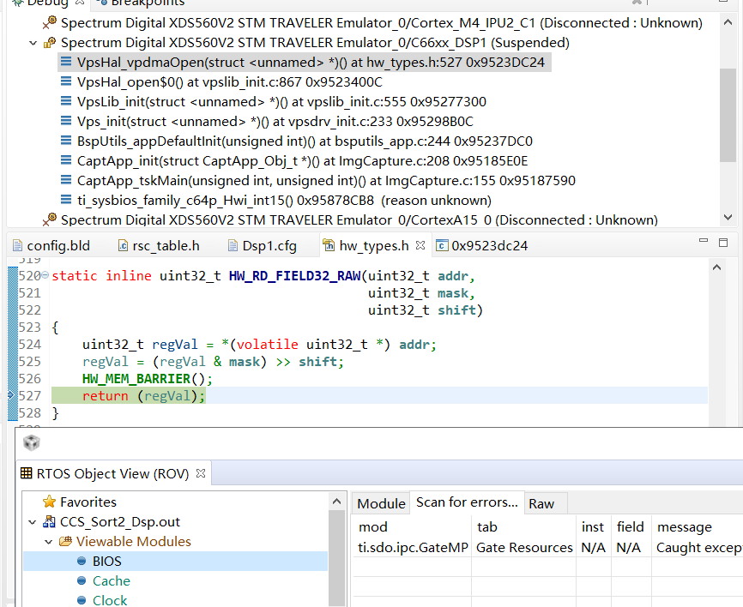This screenshot has height=607, width=743.
Task: Click the stack frame icon beside VpsHal_open$0
Action: 66,81
